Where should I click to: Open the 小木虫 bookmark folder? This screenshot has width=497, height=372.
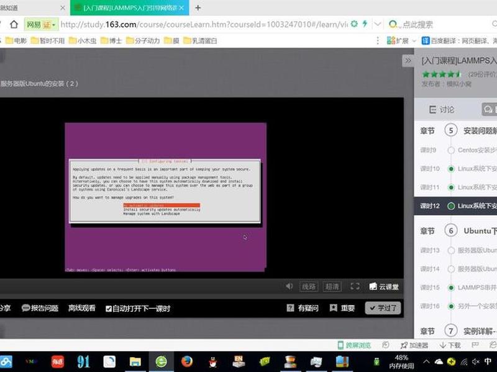[x=83, y=40]
